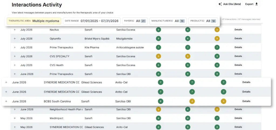
Task: Click green 7 score in MedImpact row
Action: point(217,118)
